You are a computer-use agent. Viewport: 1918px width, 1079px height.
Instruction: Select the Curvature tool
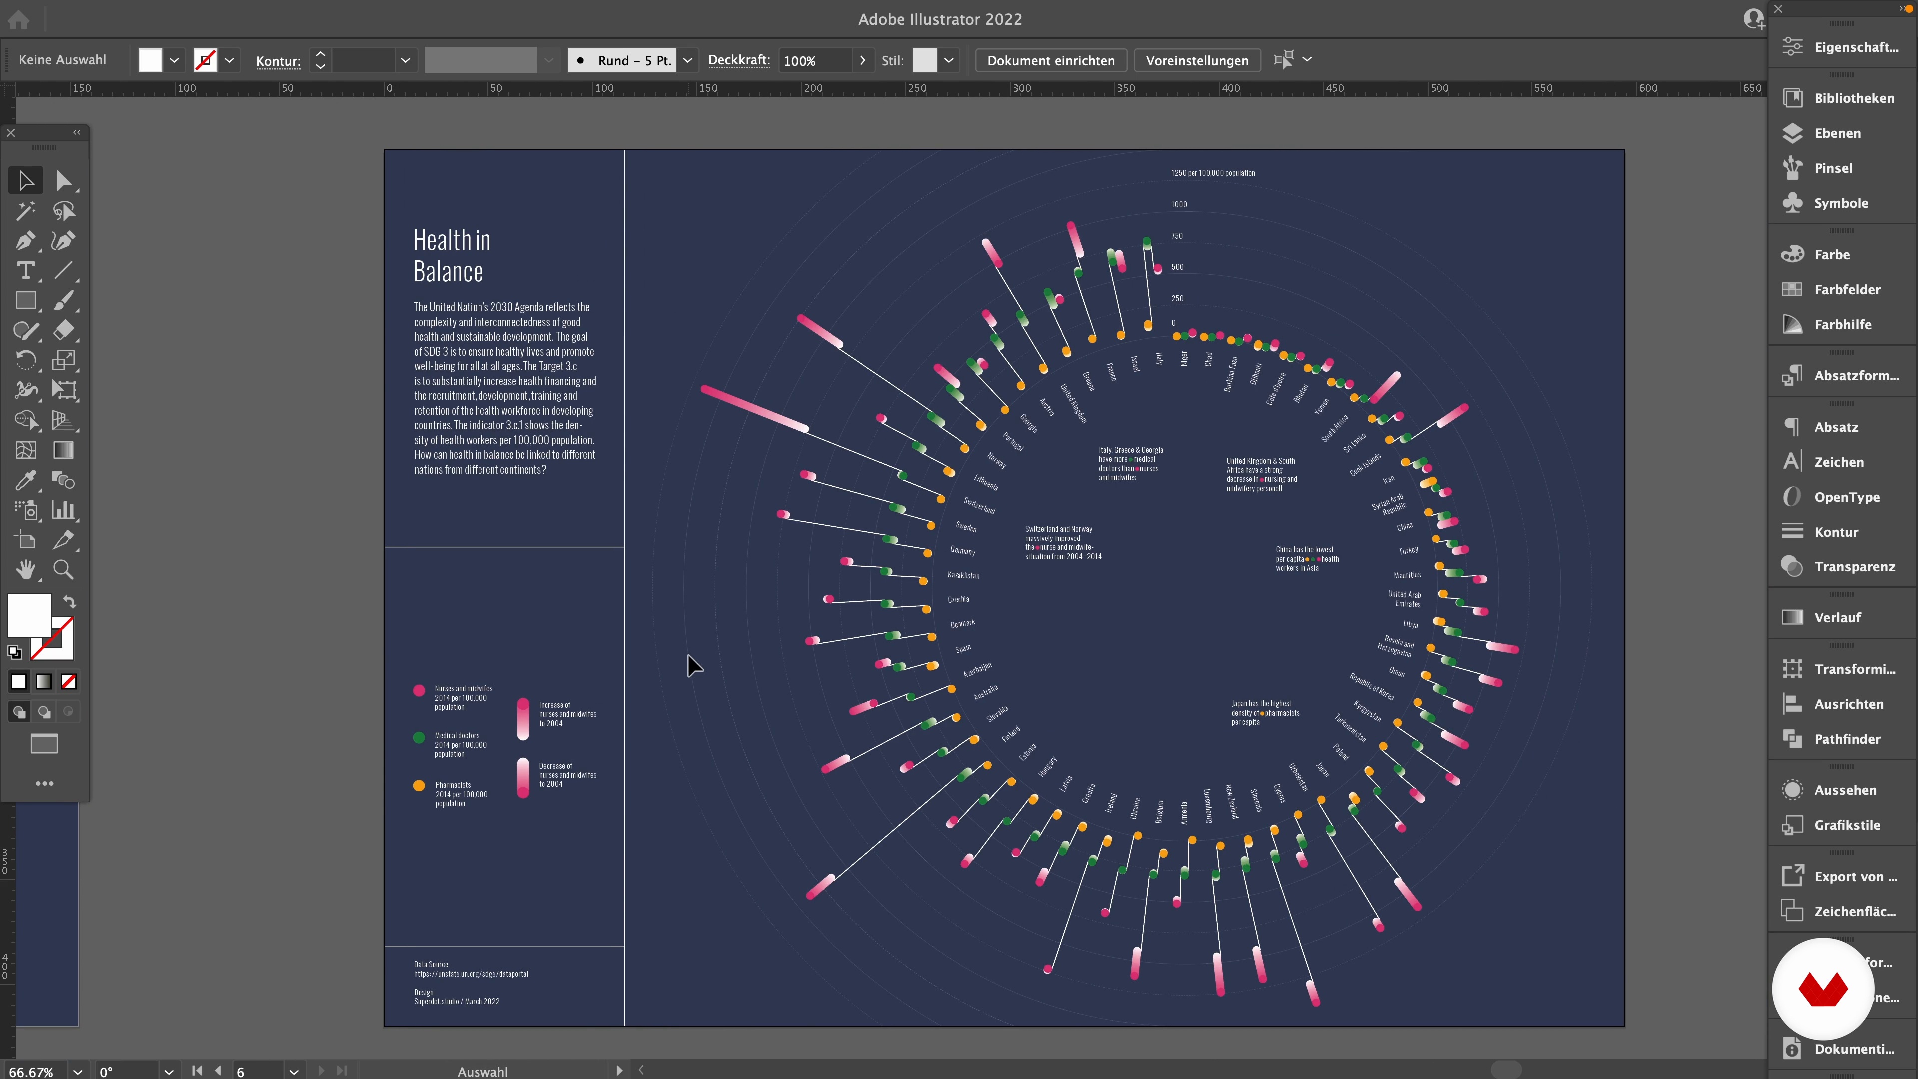point(63,240)
